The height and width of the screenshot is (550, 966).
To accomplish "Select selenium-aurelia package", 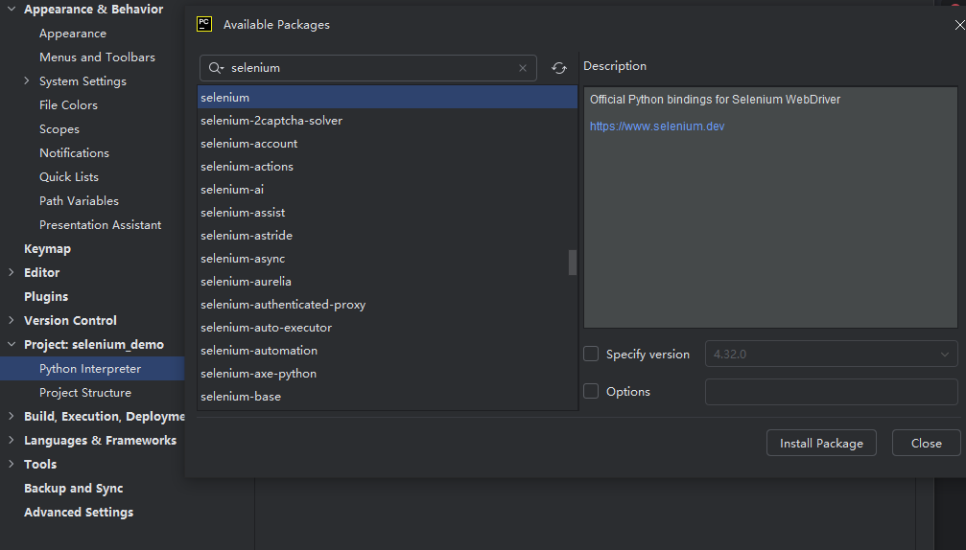I will 387,281.
